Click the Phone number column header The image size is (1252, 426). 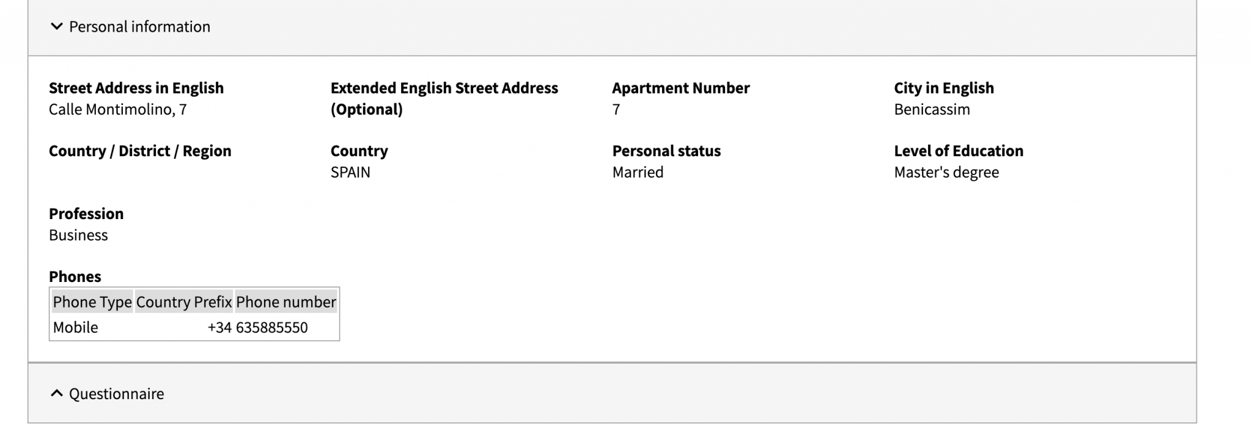pyautogui.click(x=285, y=302)
